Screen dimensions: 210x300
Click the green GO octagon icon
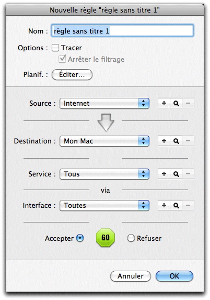pos(106,238)
